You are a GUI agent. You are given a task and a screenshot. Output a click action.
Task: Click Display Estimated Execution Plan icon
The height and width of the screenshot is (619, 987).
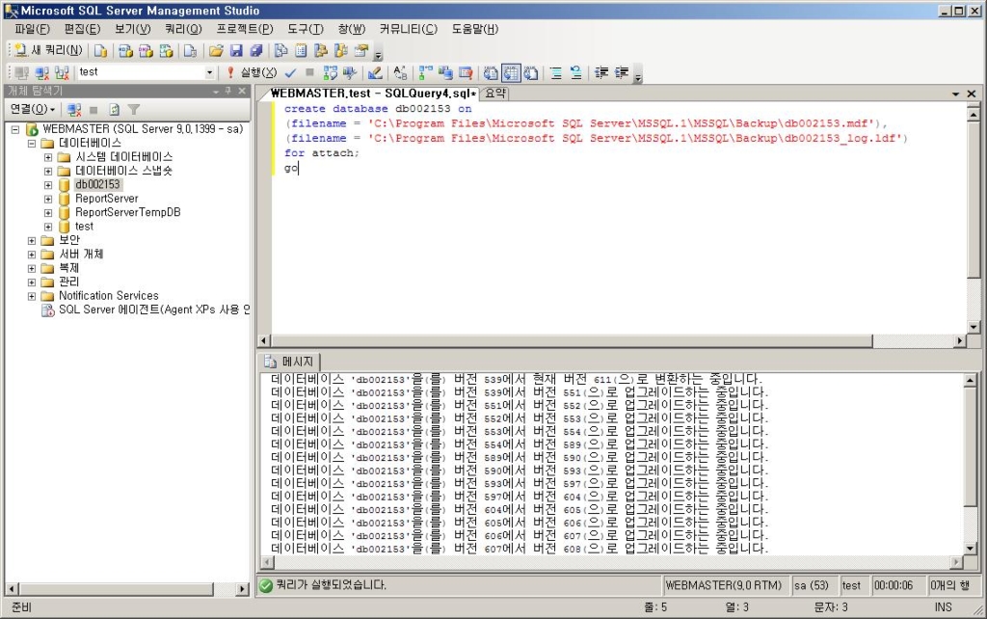coord(330,73)
